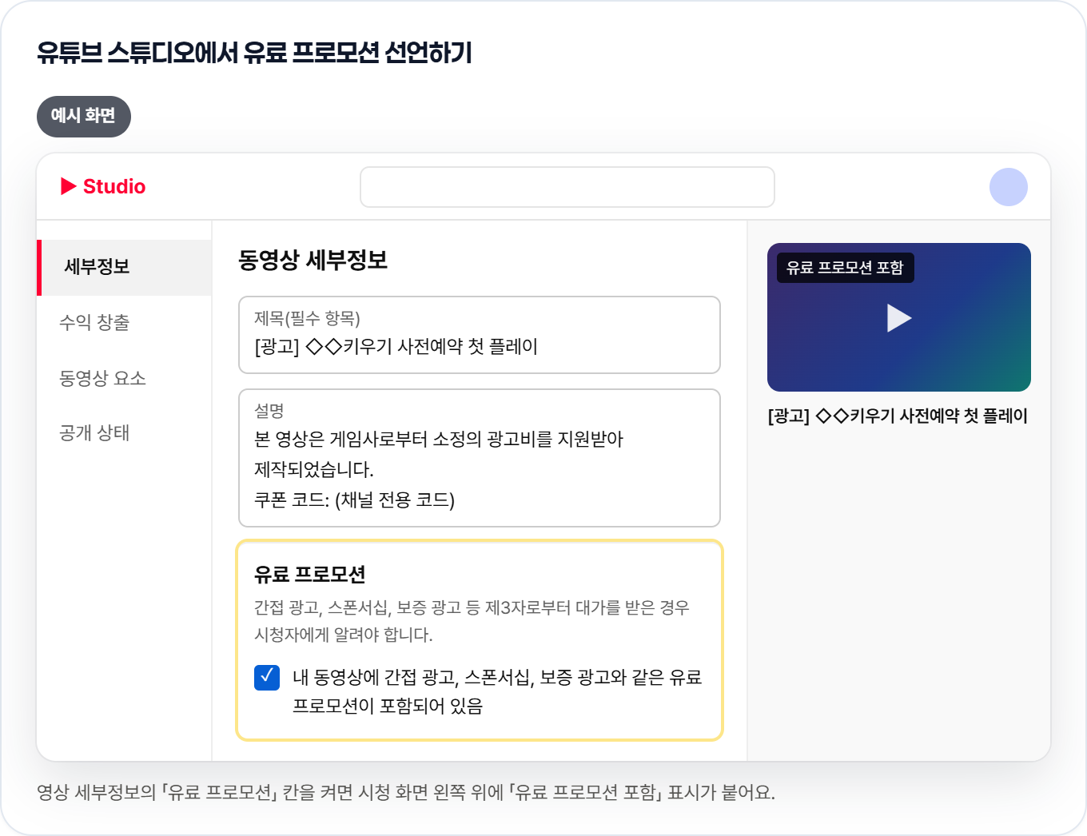Click the text 쿠폰 코드: (채널 전용 코드)
Image resolution: width=1087 pixels, height=836 pixels.
point(354,500)
